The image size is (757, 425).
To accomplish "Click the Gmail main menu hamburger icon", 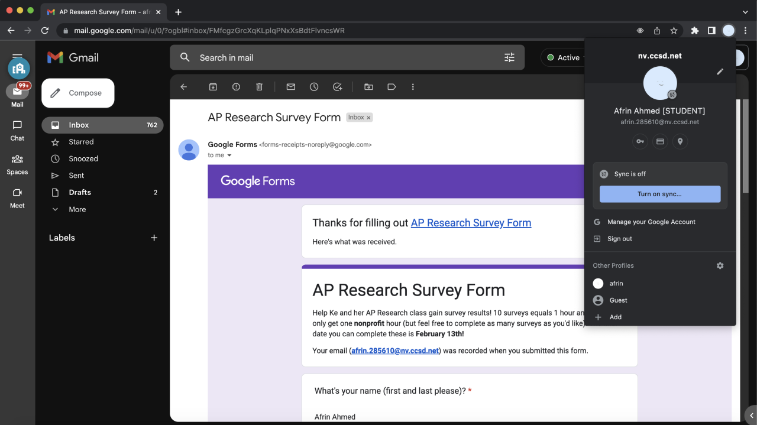I will click(x=17, y=57).
